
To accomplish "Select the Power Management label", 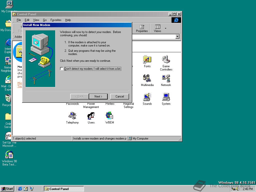I will click(91, 105).
